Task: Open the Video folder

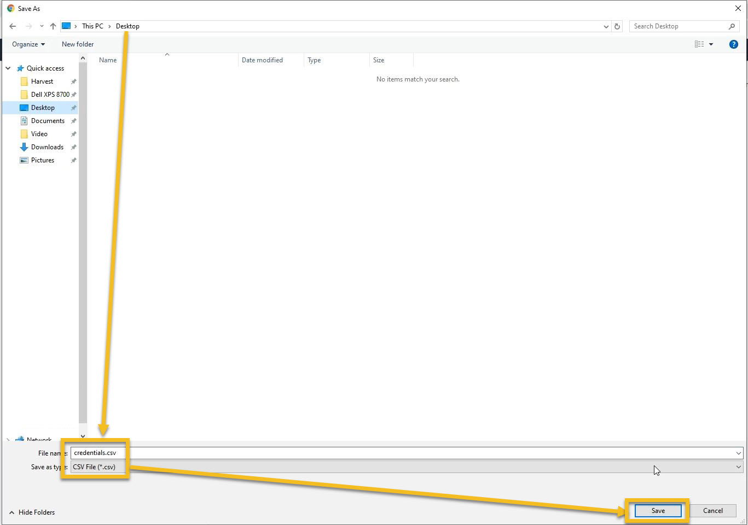Action: point(39,134)
